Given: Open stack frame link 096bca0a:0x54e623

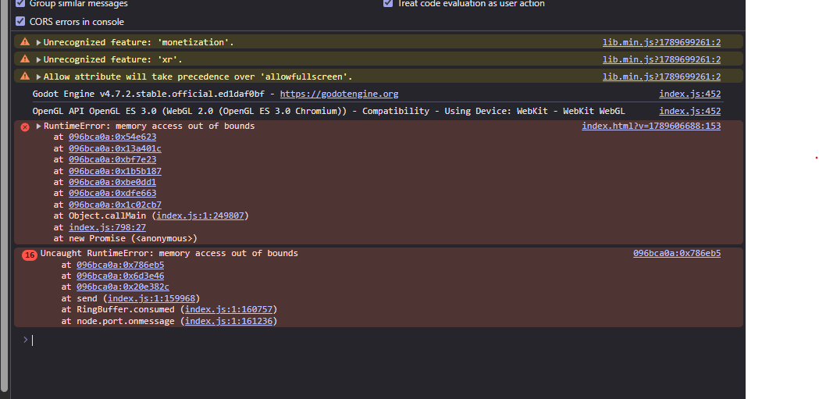Looking at the screenshot, I should coord(112,137).
